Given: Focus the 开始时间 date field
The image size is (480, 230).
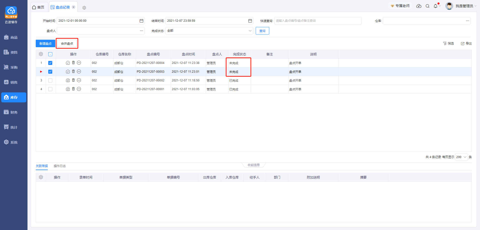Looking at the screenshot, I should pos(100,21).
